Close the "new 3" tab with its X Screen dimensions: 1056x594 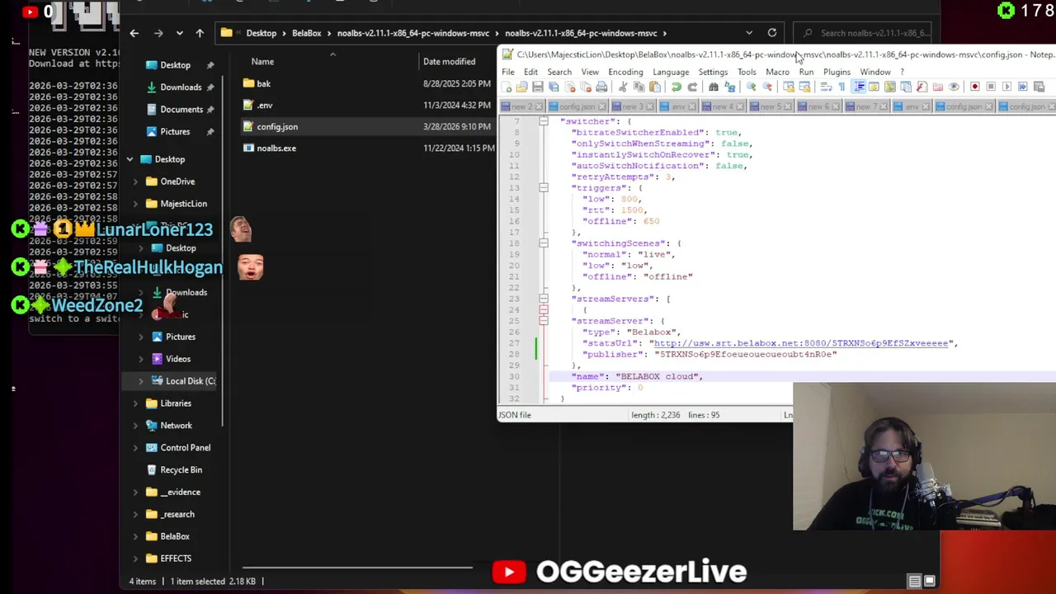[x=650, y=106]
